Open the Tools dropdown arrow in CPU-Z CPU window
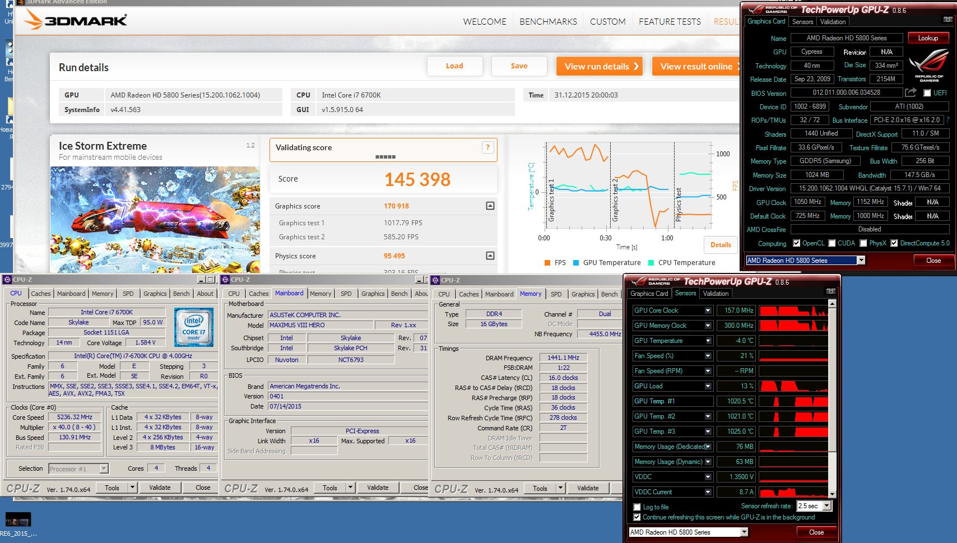The height and width of the screenshot is (543, 957). (x=132, y=488)
